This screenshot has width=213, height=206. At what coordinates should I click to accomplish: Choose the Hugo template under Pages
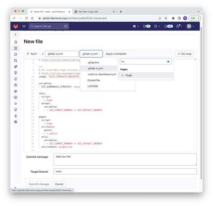[146, 75]
